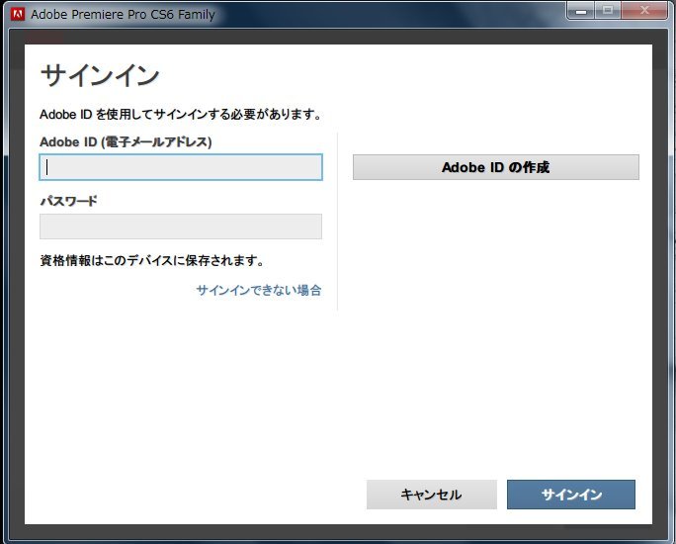The height and width of the screenshot is (544, 676).
Task: Click the Adobe logo icon in title bar
Action: point(18,14)
